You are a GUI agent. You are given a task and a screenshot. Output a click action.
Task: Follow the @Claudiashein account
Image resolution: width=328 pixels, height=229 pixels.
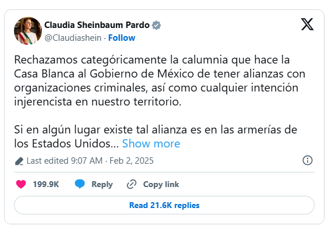tap(122, 38)
